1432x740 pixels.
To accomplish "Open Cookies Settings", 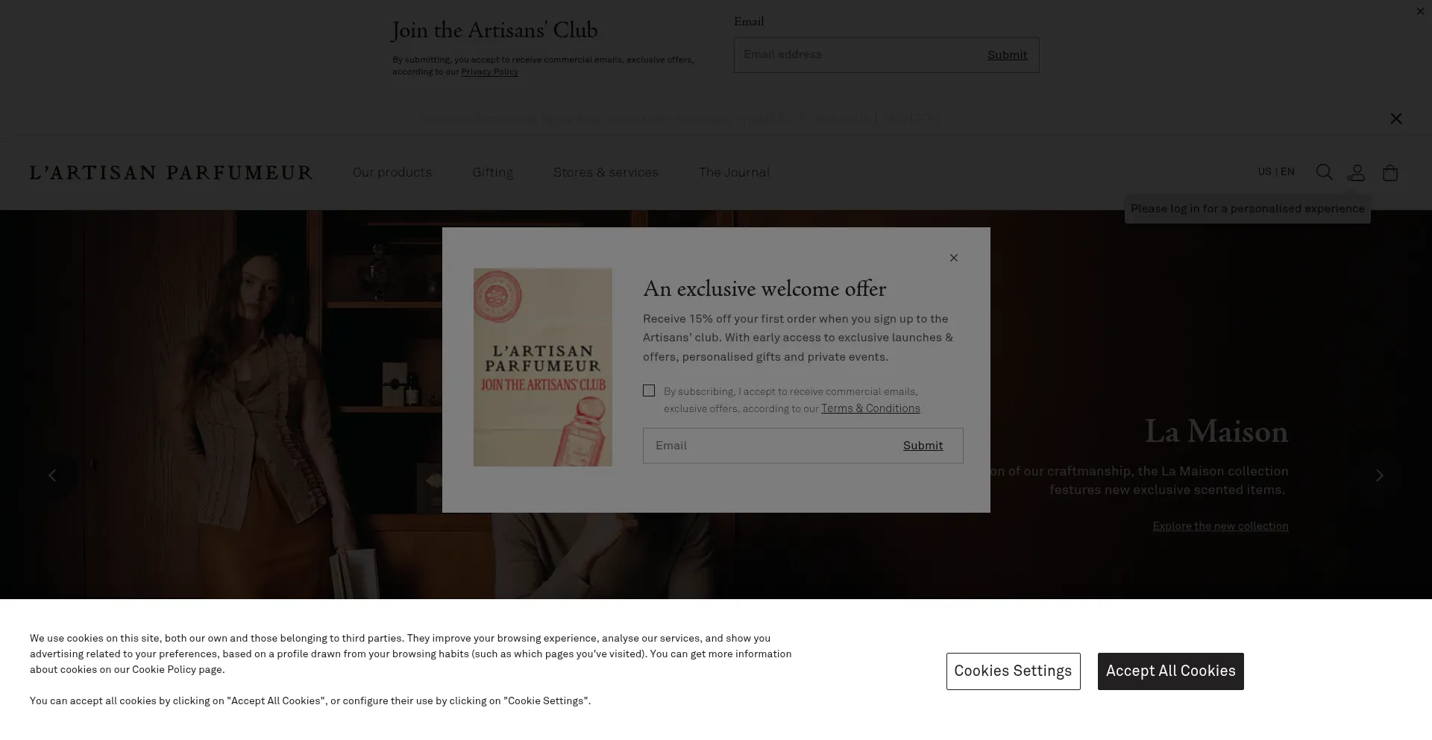I will 1013,671.
